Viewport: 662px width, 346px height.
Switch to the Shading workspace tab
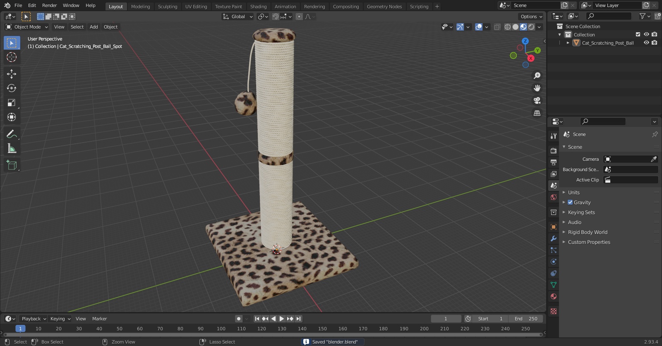pos(258,7)
